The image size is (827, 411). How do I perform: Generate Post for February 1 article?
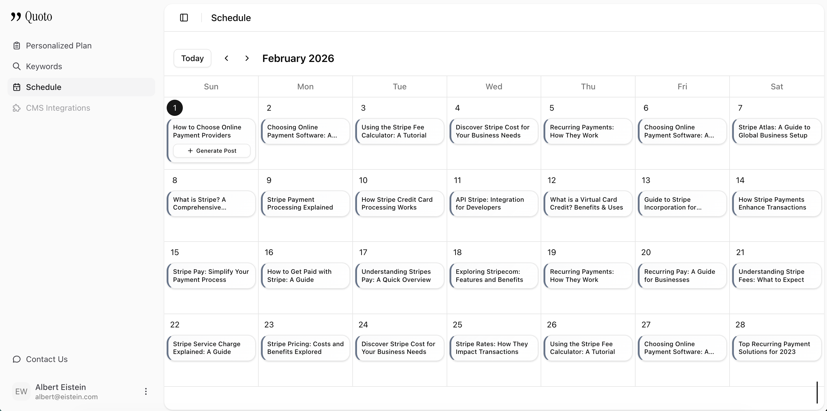point(212,151)
